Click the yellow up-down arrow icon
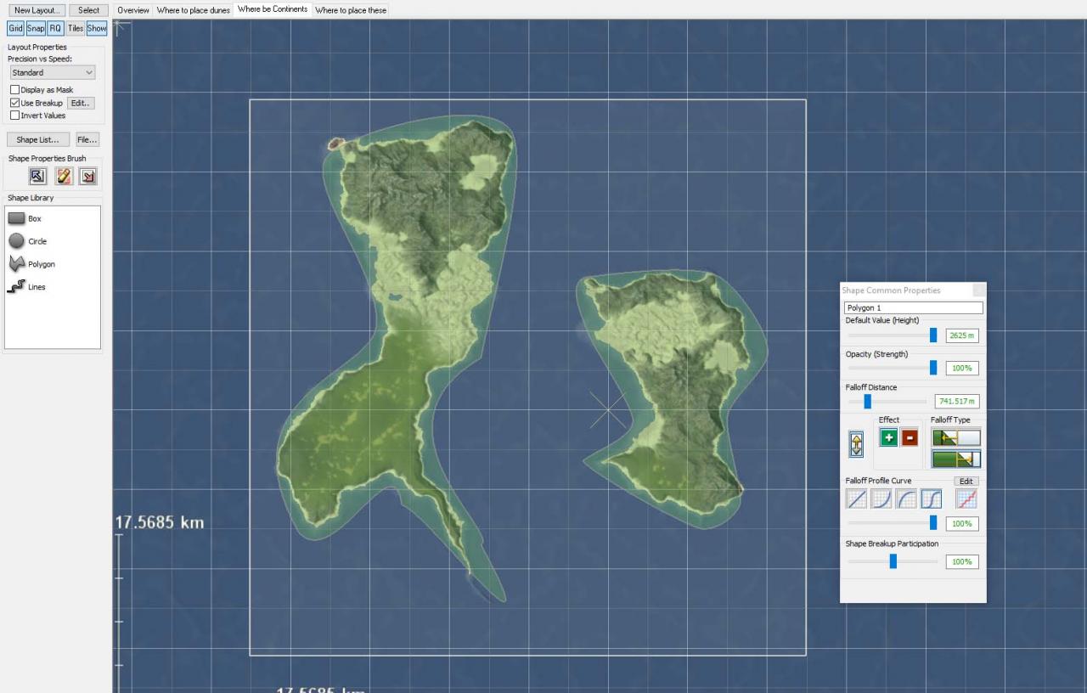The width and height of the screenshot is (1087, 693). [856, 443]
